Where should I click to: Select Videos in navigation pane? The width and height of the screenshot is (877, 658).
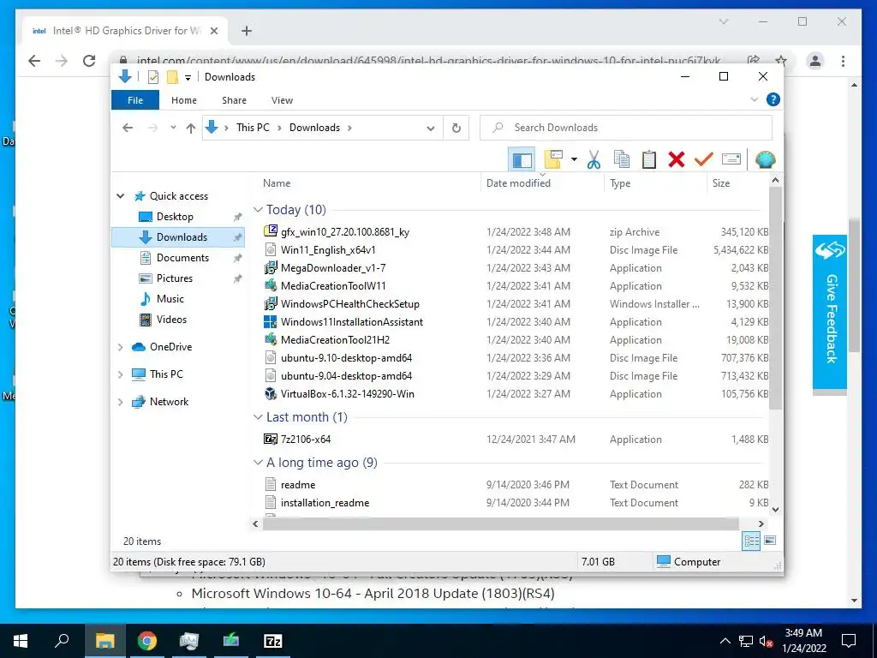tap(171, 320)
